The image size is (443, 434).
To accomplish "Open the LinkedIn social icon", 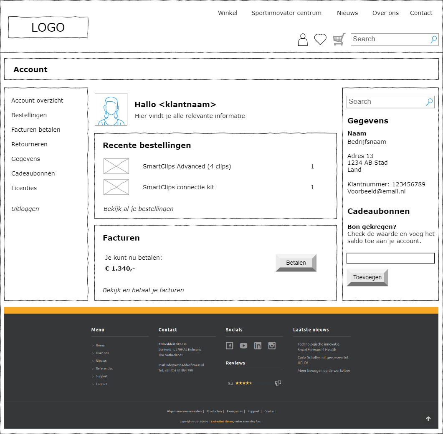I will click(x=258, y=346).
